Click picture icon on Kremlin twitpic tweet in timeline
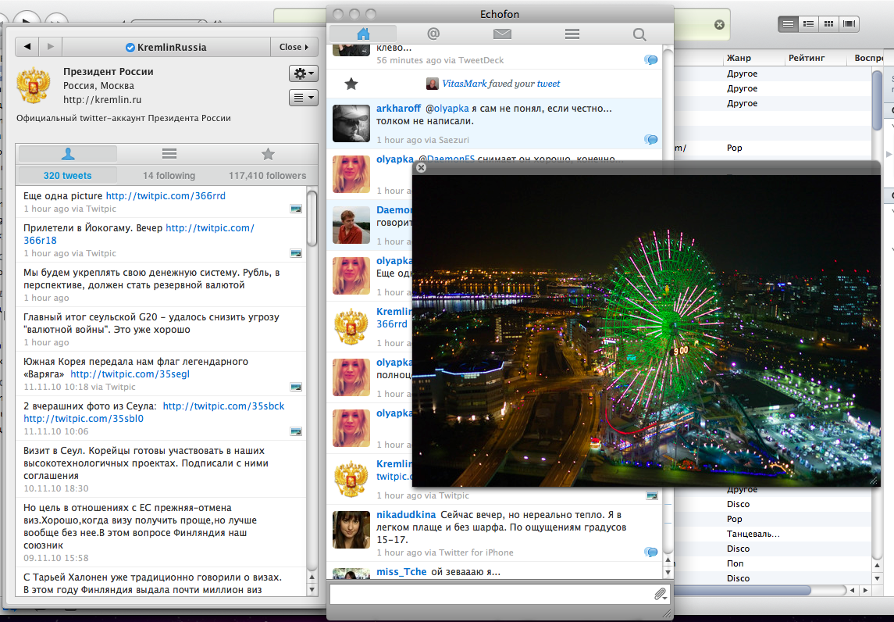This screenshot has width=894, height=622. pos(652,495)
